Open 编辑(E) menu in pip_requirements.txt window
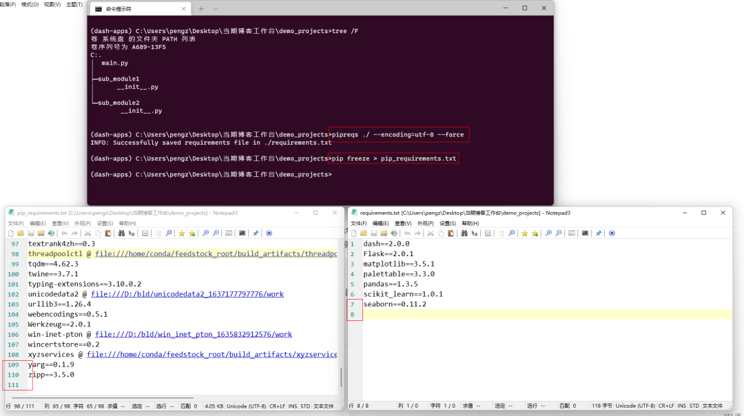 37,223
